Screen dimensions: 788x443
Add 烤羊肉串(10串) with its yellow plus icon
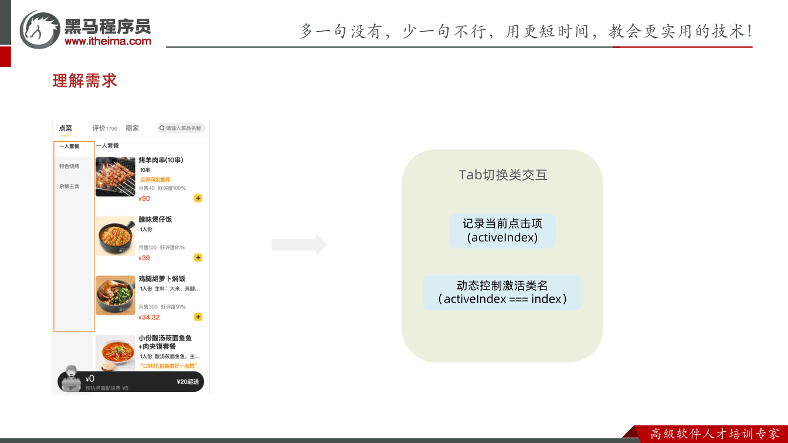point(198,198)
